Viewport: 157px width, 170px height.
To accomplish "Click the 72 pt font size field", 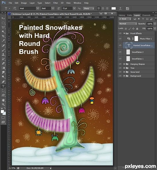I will click(67, 9).
